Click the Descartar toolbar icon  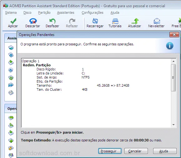pos(33,21)
